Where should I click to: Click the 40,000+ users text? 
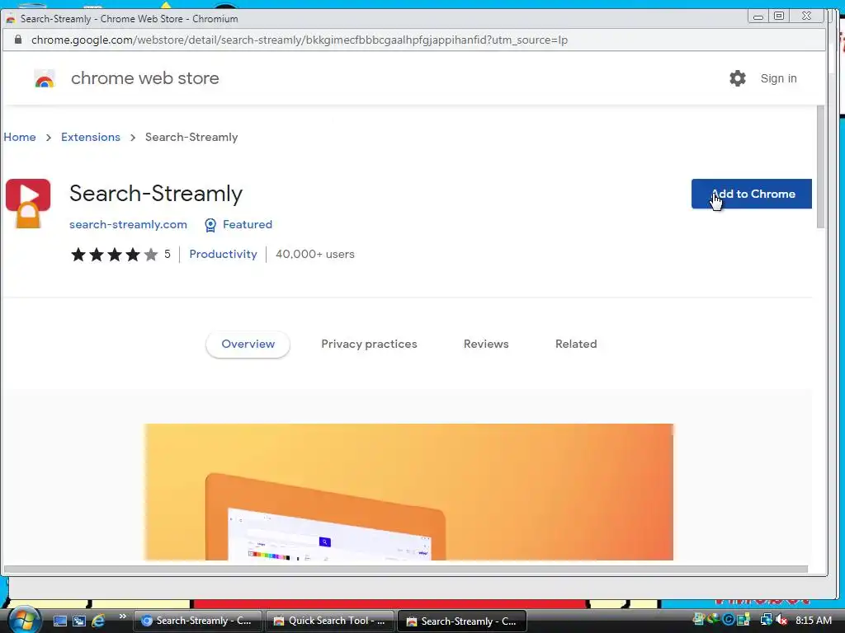click(315, 254)
